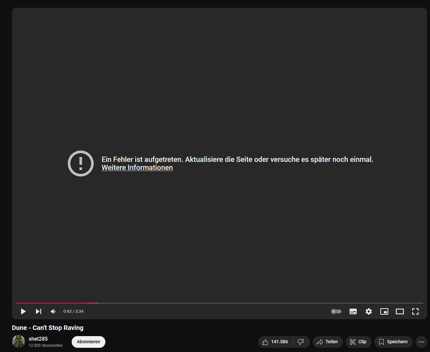
Task: Open the player settings gear
Action: (369, 311)
